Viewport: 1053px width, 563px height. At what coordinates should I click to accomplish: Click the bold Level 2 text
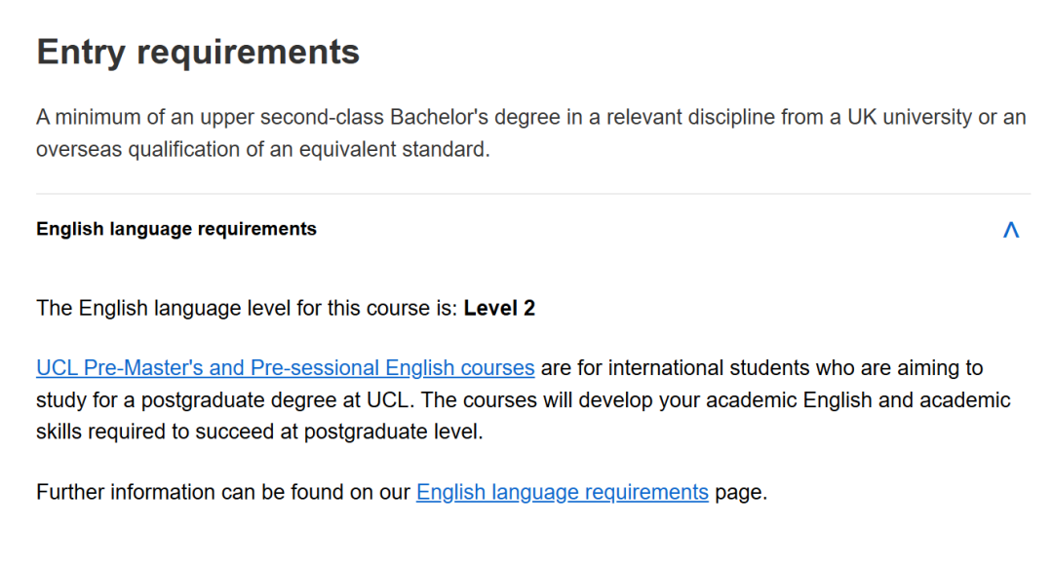[x=499, y=309]
